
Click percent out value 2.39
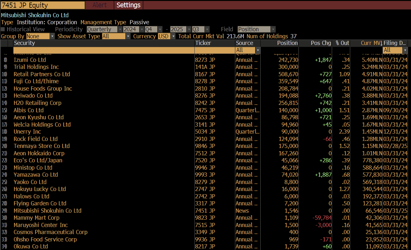coord(344,132)
